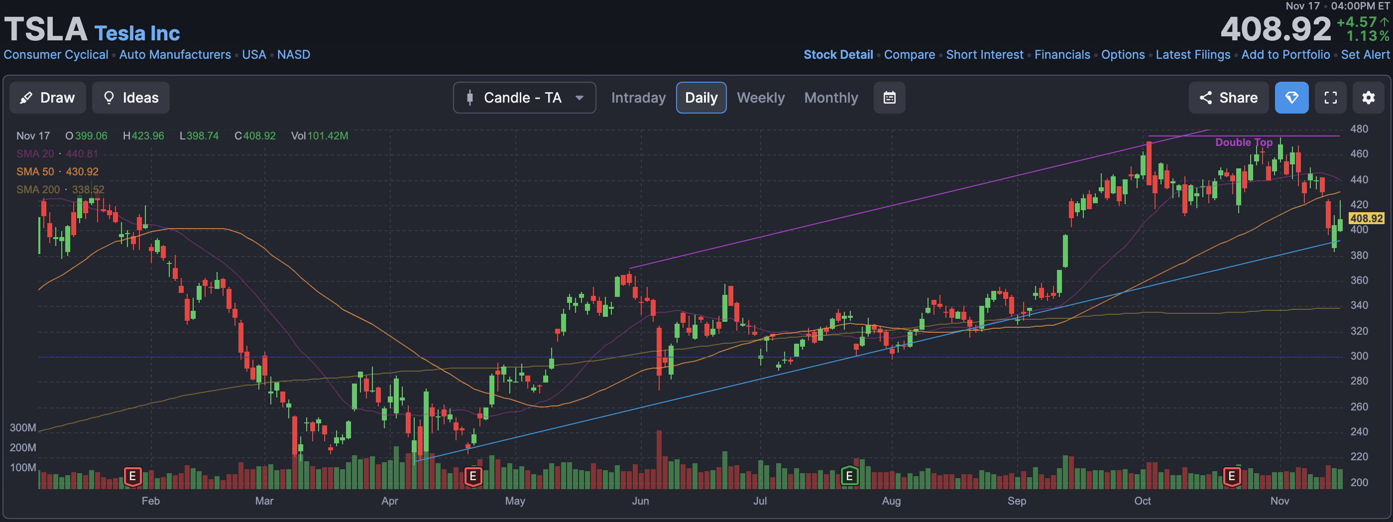The height and width of the screenshot is (522, 1393).
Task: Click the lightbulb icon in Ideas button
Action: click(109, 98)
